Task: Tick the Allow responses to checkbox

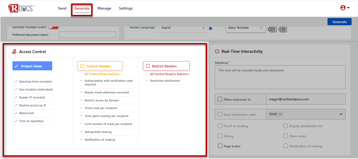Action: click(x=220, y=99)
